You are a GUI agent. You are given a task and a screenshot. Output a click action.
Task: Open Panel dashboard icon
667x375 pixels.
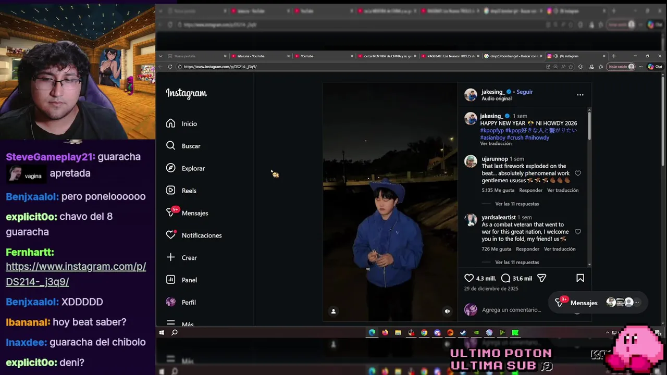pos(170,280)
